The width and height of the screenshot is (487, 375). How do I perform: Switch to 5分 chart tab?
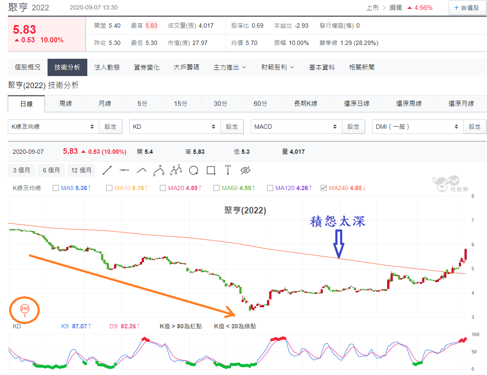pyautogui.click(x=143, y=103)
